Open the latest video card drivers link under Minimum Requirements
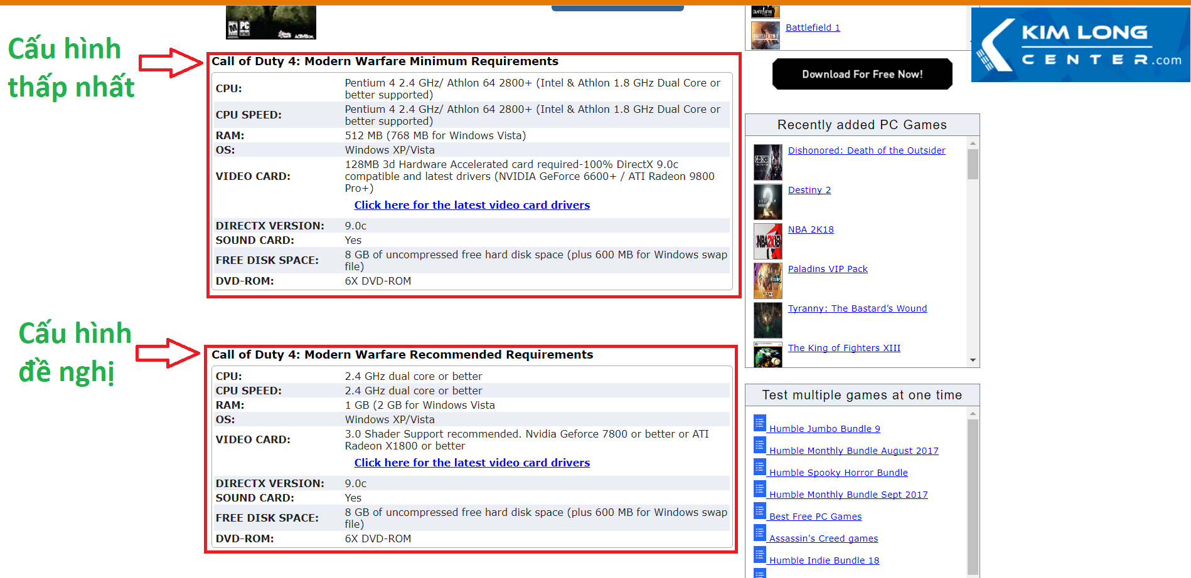This screenshot has height=578, width=1191. (472, 204)
